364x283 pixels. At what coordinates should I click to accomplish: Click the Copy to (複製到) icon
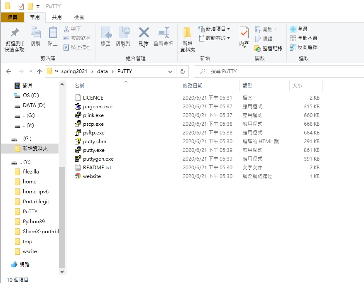pos(124,32)
